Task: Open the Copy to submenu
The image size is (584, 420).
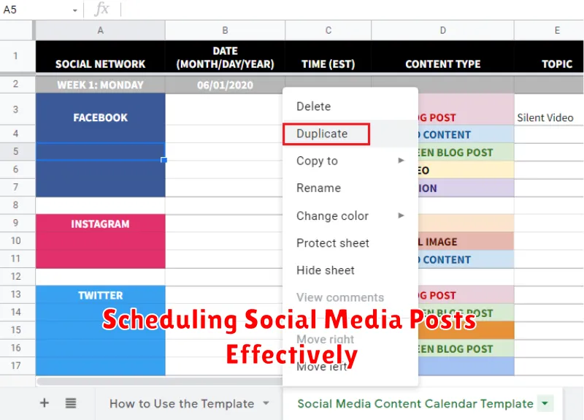Action: [x=350, y=161]
